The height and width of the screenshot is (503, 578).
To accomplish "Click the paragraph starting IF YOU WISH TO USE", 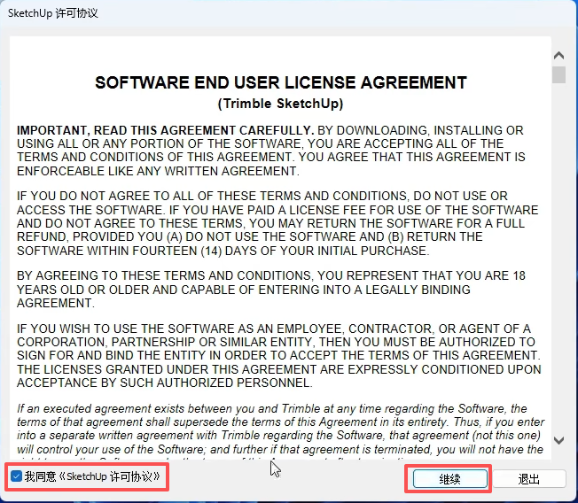I will click(278, 356).
